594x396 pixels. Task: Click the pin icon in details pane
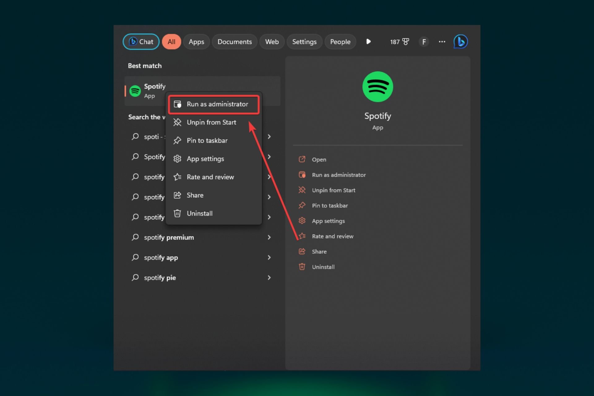(302, 205)
